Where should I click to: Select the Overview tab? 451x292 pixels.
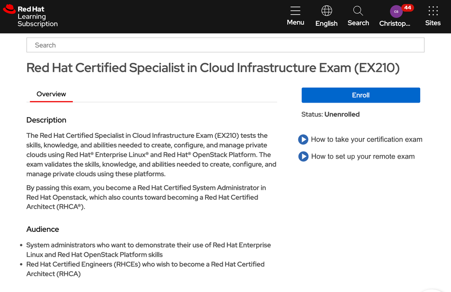click(51, 94)
